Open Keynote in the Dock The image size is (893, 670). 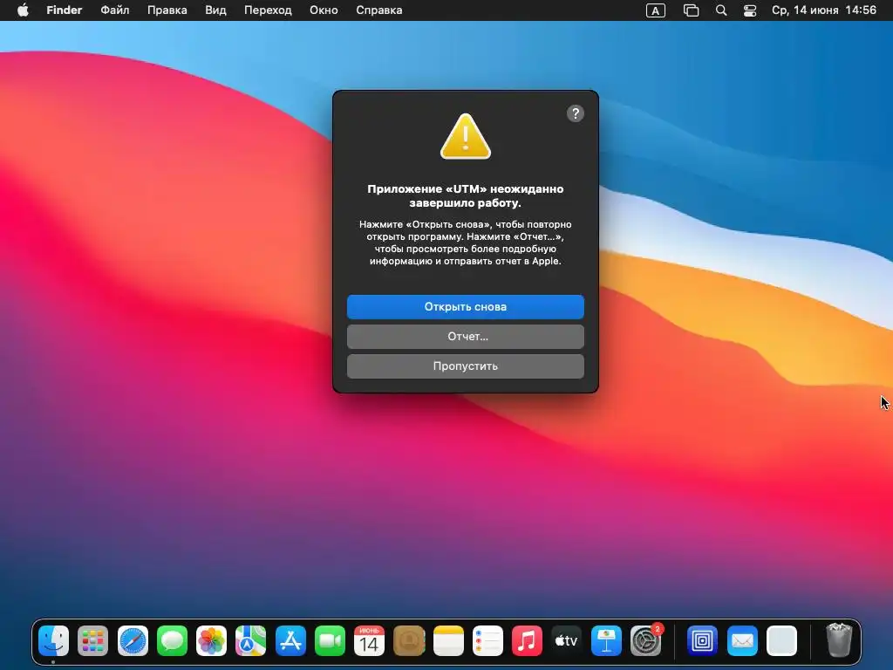click(606, 640)
